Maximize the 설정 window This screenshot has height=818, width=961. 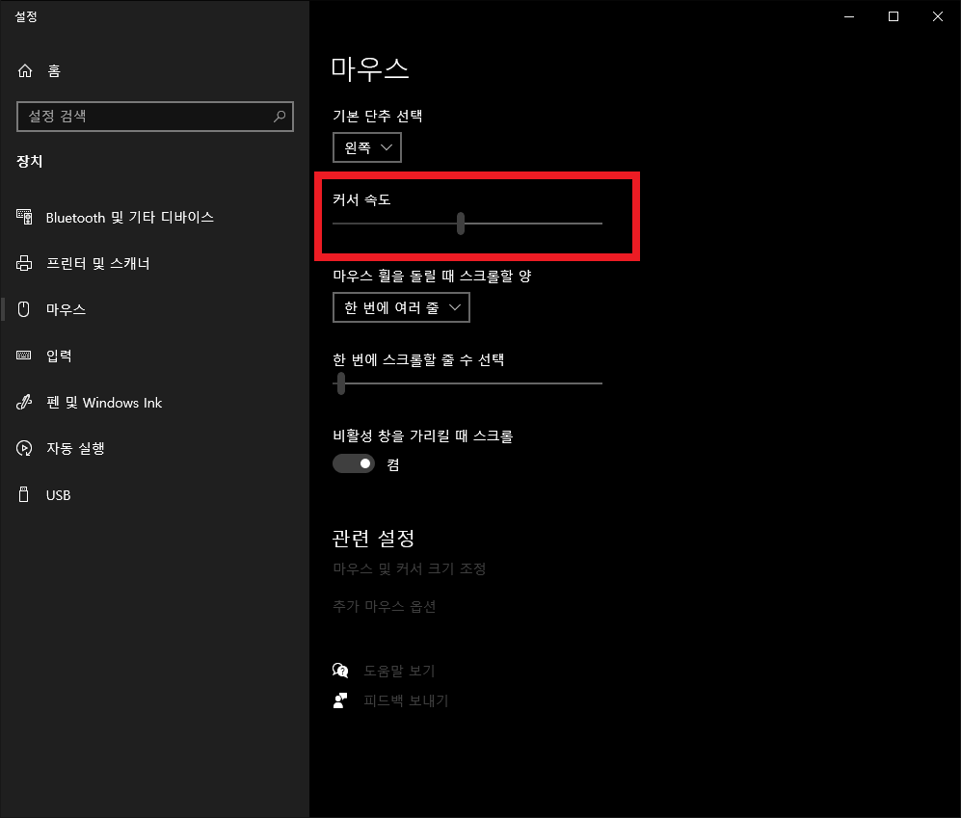pos(893,16)
